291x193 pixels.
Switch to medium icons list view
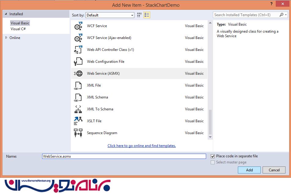[x=147, y=15]
